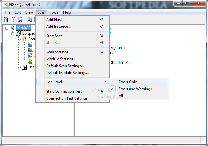Click the window resize grip corner
Screen dimensions: 208x146
click(x=204, y=142)
